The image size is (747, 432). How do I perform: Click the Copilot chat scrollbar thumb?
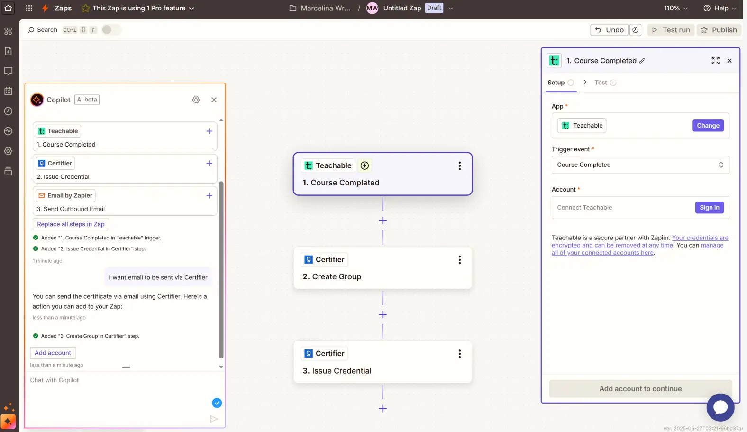coord(221,269)
